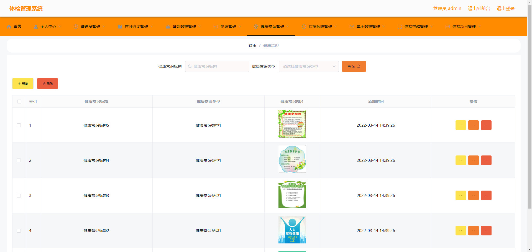Click the red 删除 delete button
532x252 pixels.
(x=47, y=84)
